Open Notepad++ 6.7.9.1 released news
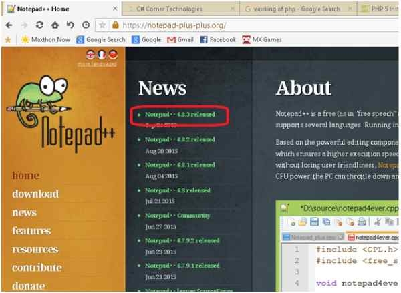 tap(182, 266)
